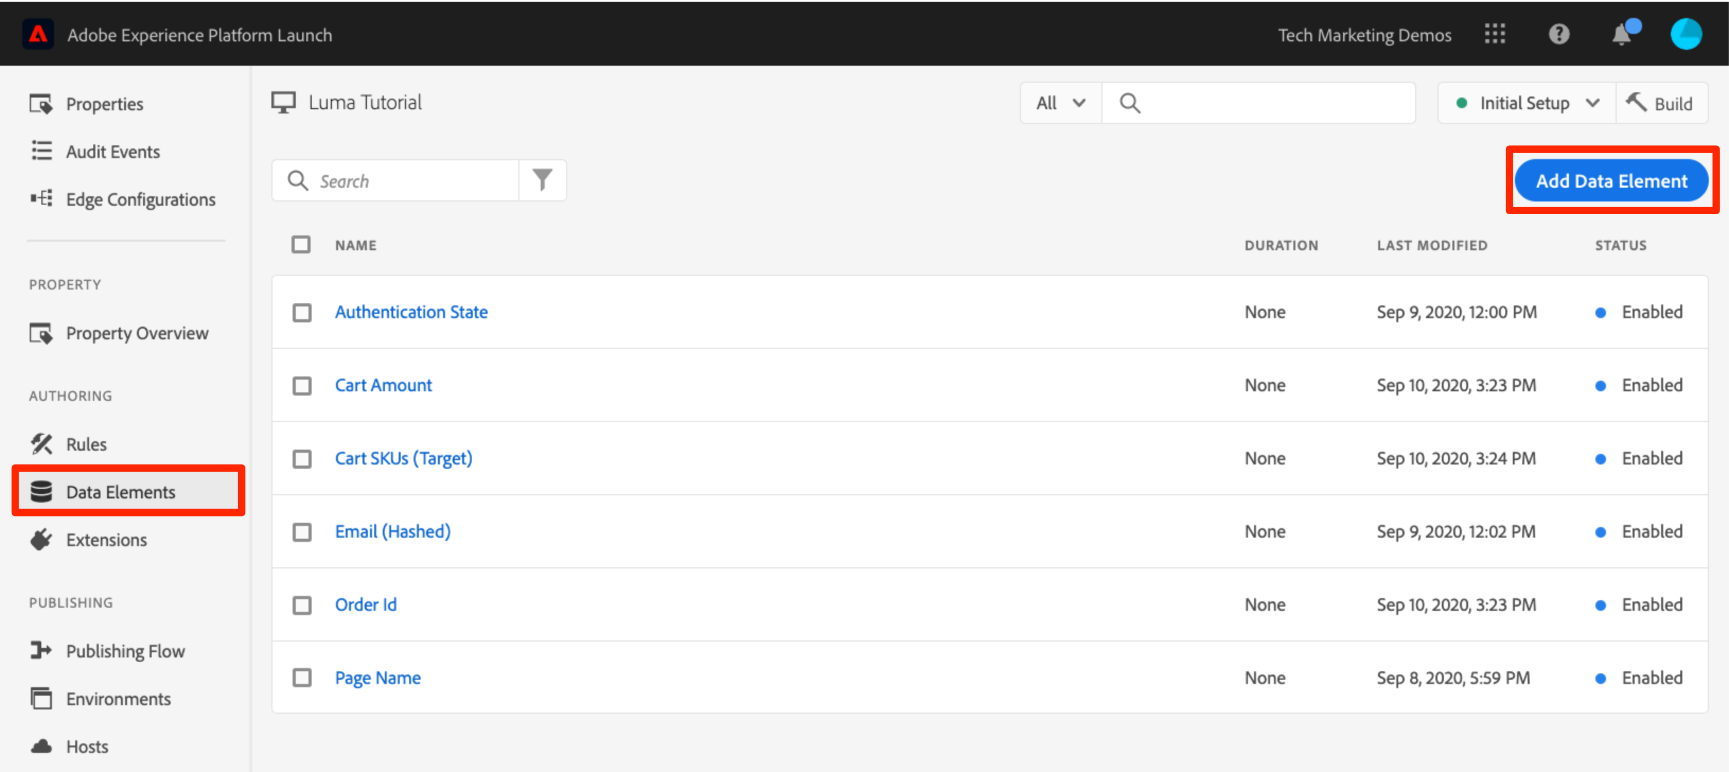The width and height of the screenshot is (1729, 772).
Task: Open Rules in the sidebar
Action: pyautogui.click(x=86, y=444)
